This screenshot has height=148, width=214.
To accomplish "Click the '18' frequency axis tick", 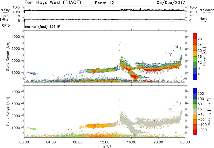I will tap(18, 16).
